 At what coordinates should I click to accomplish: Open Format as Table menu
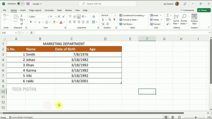129,20
